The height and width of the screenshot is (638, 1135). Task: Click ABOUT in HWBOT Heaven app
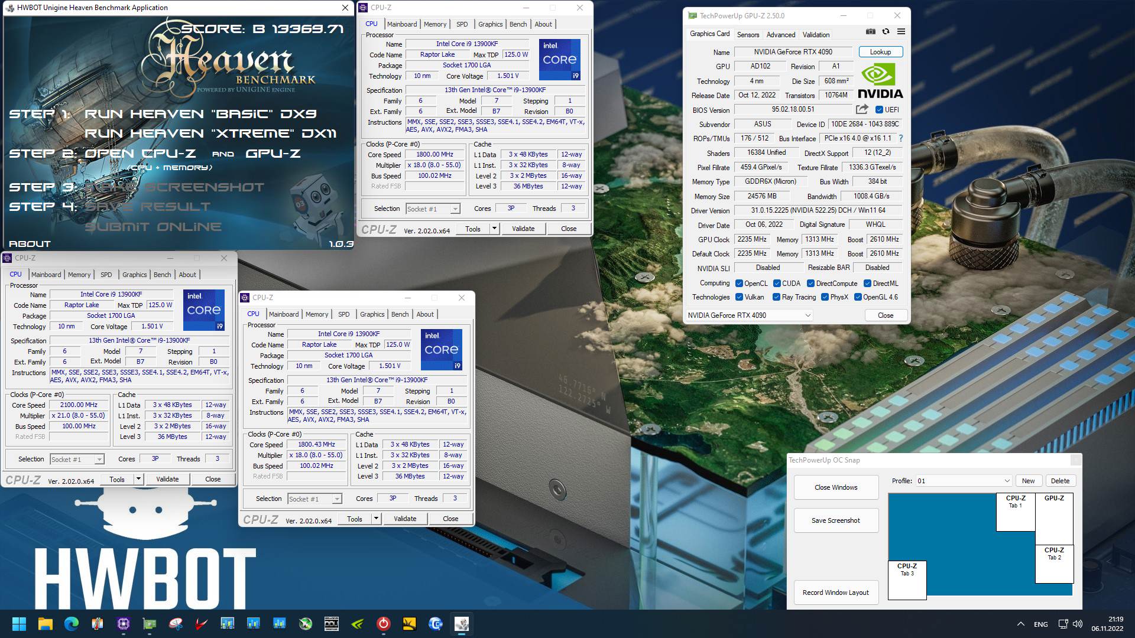30,244
